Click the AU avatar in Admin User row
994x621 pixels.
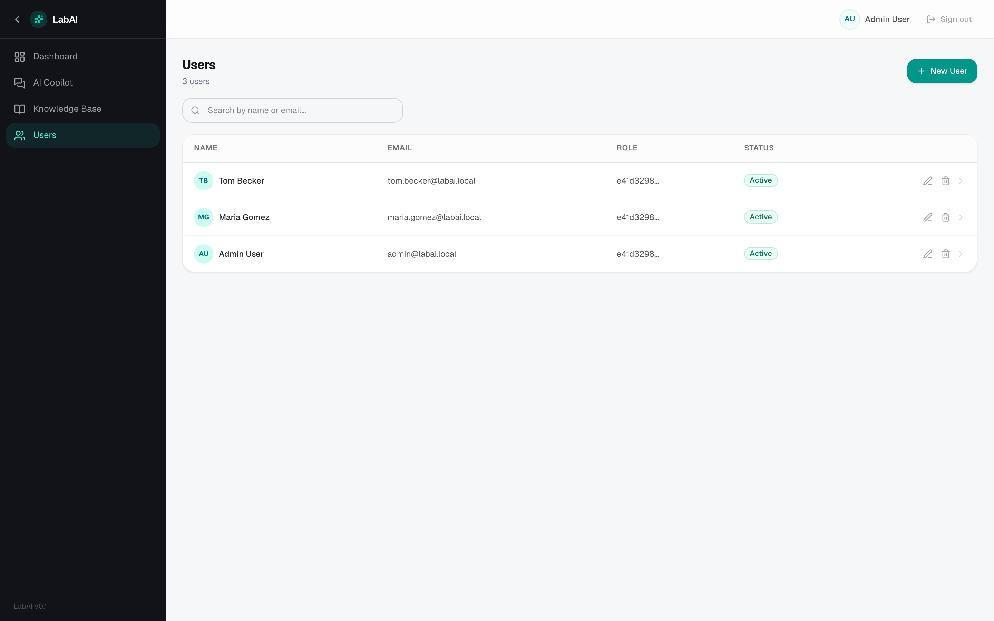tap(203, 254)
